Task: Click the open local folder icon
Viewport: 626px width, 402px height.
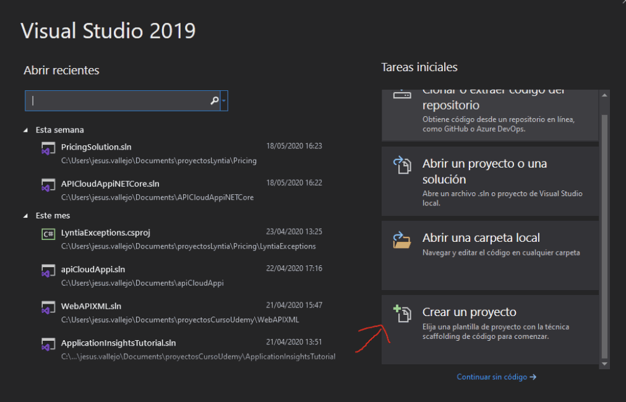Action: (x=402, y=240)
